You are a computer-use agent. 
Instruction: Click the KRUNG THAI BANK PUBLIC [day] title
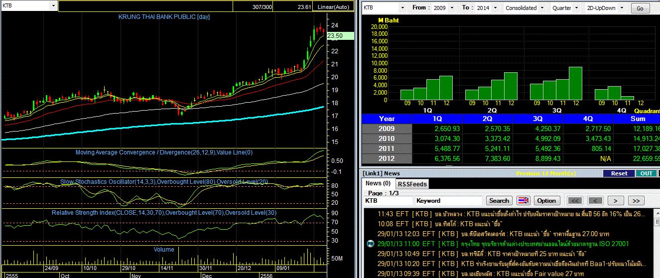tap(164, 17)
